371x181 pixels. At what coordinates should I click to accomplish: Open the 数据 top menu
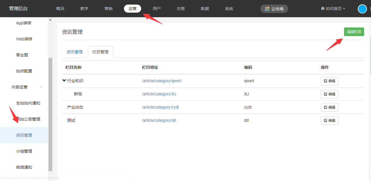click(205, 9)
